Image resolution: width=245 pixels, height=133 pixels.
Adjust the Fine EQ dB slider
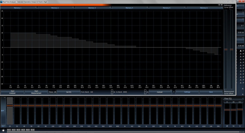tap(227, 110)
